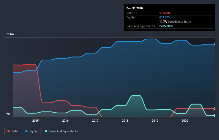The width and height of the screenshot is (219, 140).
Task: Click the 2019 x-axis label
Action: [155, 121]
